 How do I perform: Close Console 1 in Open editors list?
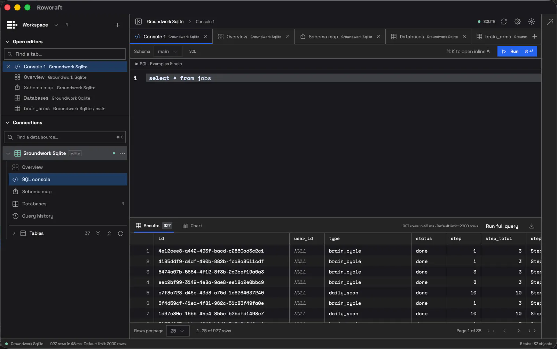tap(8, 67)
